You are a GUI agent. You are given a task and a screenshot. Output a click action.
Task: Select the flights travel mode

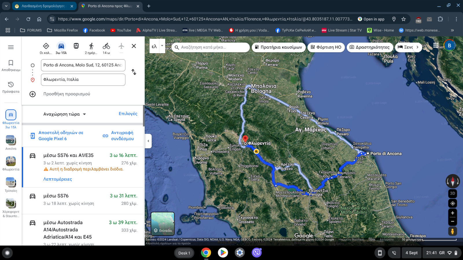121,46
